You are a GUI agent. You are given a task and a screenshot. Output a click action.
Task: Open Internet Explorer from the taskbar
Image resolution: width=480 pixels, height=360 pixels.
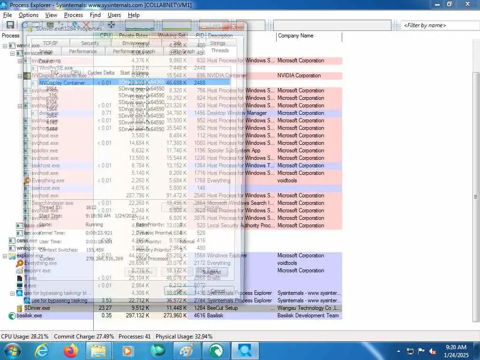pos(42,351)
